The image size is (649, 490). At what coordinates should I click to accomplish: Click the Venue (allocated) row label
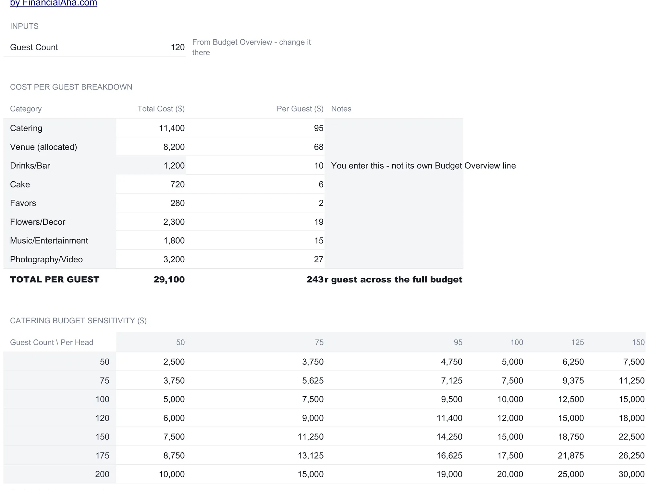click(x=43, y=147)
